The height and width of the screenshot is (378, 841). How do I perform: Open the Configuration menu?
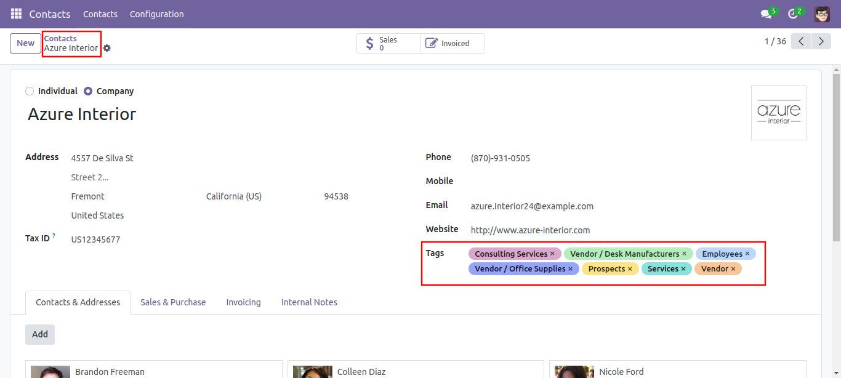(156, 14)
